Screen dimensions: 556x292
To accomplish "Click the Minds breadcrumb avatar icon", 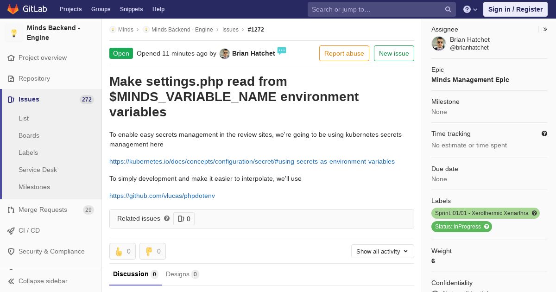I will point(113,30).
